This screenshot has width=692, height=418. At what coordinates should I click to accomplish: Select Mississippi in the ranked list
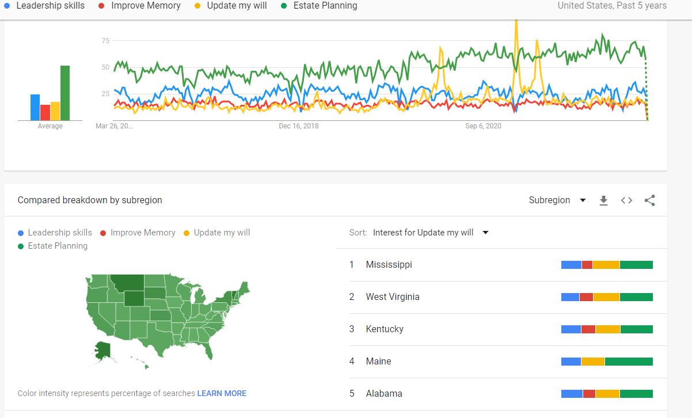[x=389, y=265]
